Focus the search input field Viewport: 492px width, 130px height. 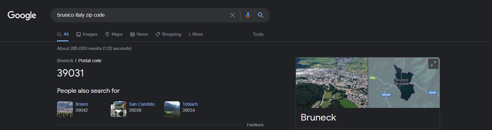point(141,15)
